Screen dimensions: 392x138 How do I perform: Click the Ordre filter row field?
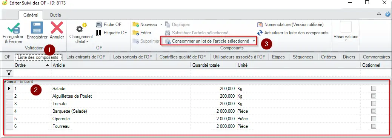(x=32, y=73)
